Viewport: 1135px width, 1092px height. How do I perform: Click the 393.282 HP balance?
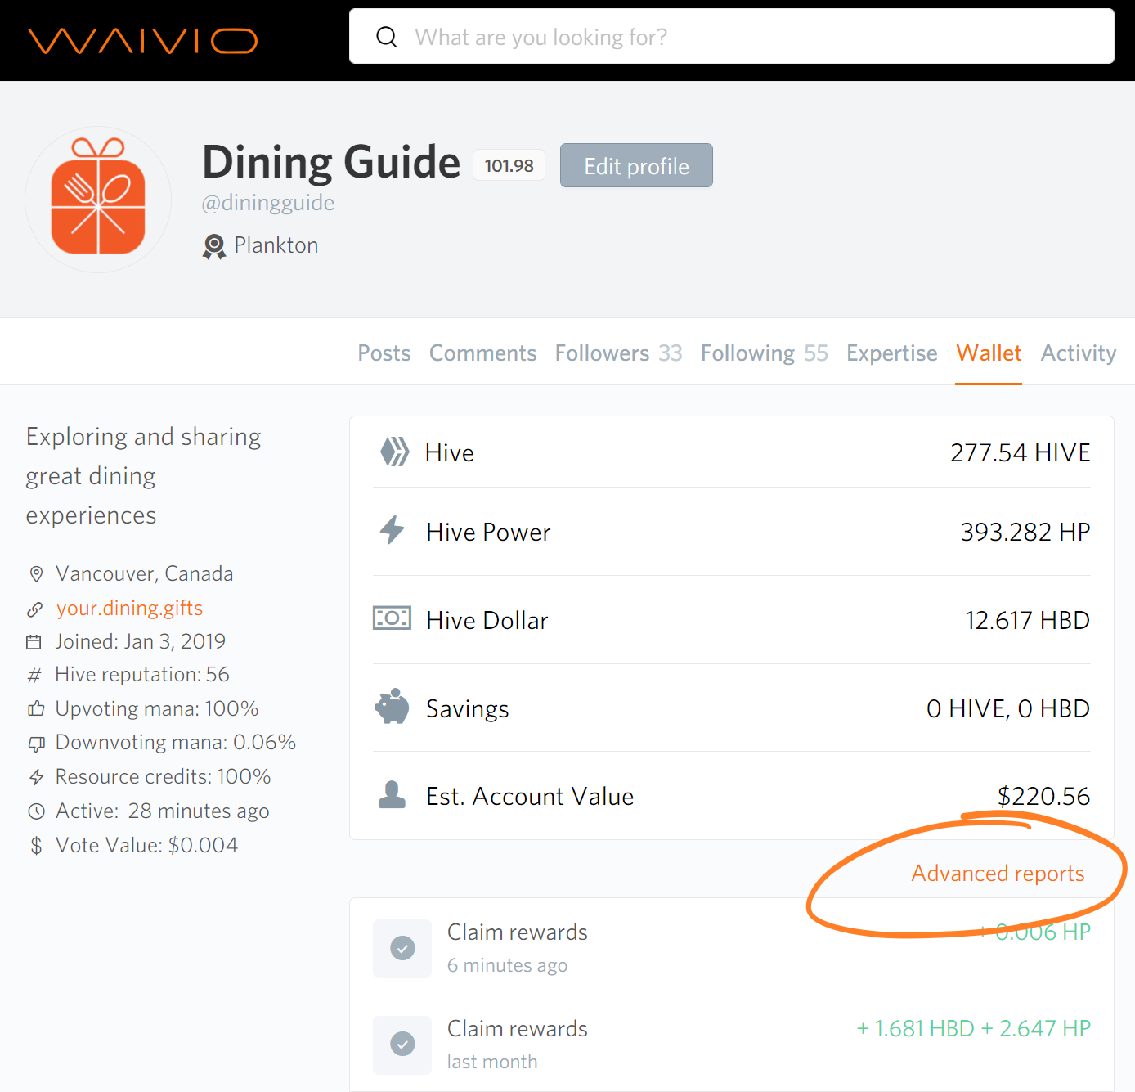click(1025, 532)
